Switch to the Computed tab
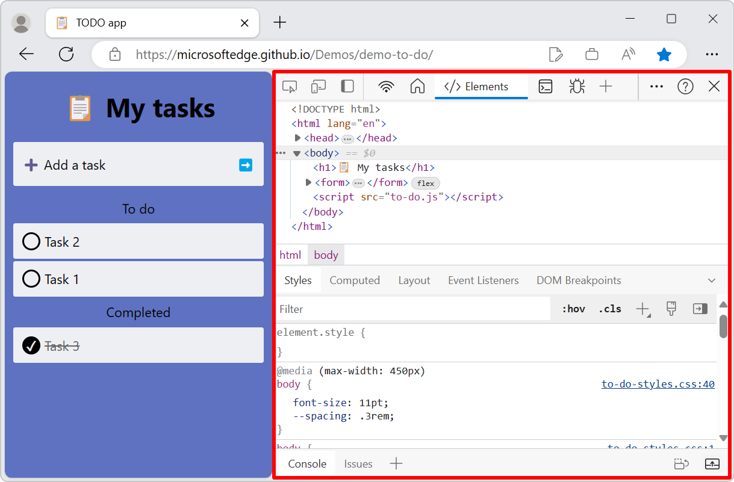This screenshot has width=734, height=482. point(355,280)
